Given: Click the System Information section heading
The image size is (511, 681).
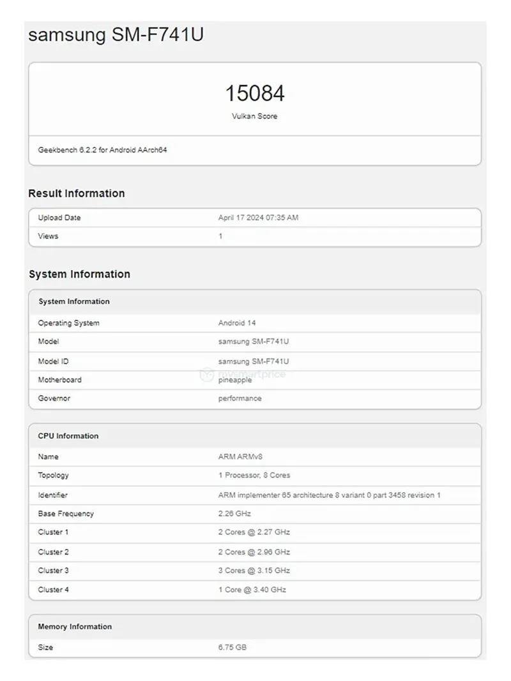Looking at the screenshot, I should click(x=79, y=274).
